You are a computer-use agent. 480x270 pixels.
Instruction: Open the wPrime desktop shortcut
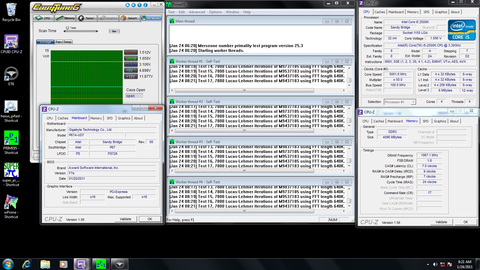point(11,206)
